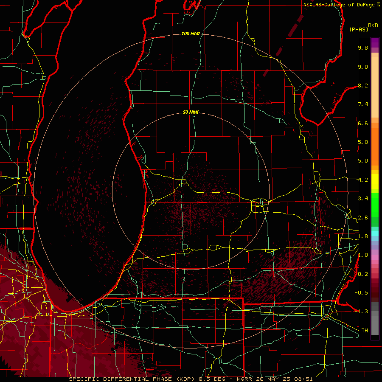Click the 9.8 value on the color scale
382x382 pixels.
click(363, 48)
